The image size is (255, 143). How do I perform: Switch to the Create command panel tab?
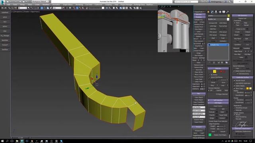pos(208,12)
